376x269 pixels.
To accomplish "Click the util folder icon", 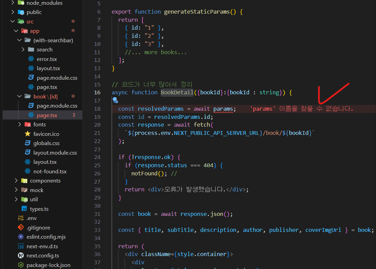I will coord(25,199).
